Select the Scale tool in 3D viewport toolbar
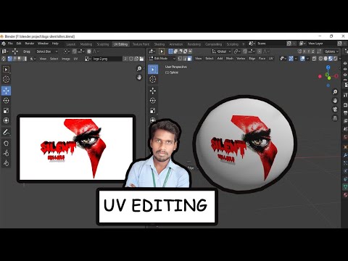The height and width of the screenshot is (261, 348). point(153,111)
